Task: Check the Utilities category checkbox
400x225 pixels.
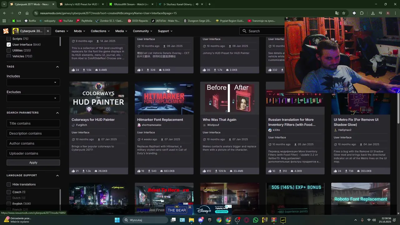Action: [9, 50]
